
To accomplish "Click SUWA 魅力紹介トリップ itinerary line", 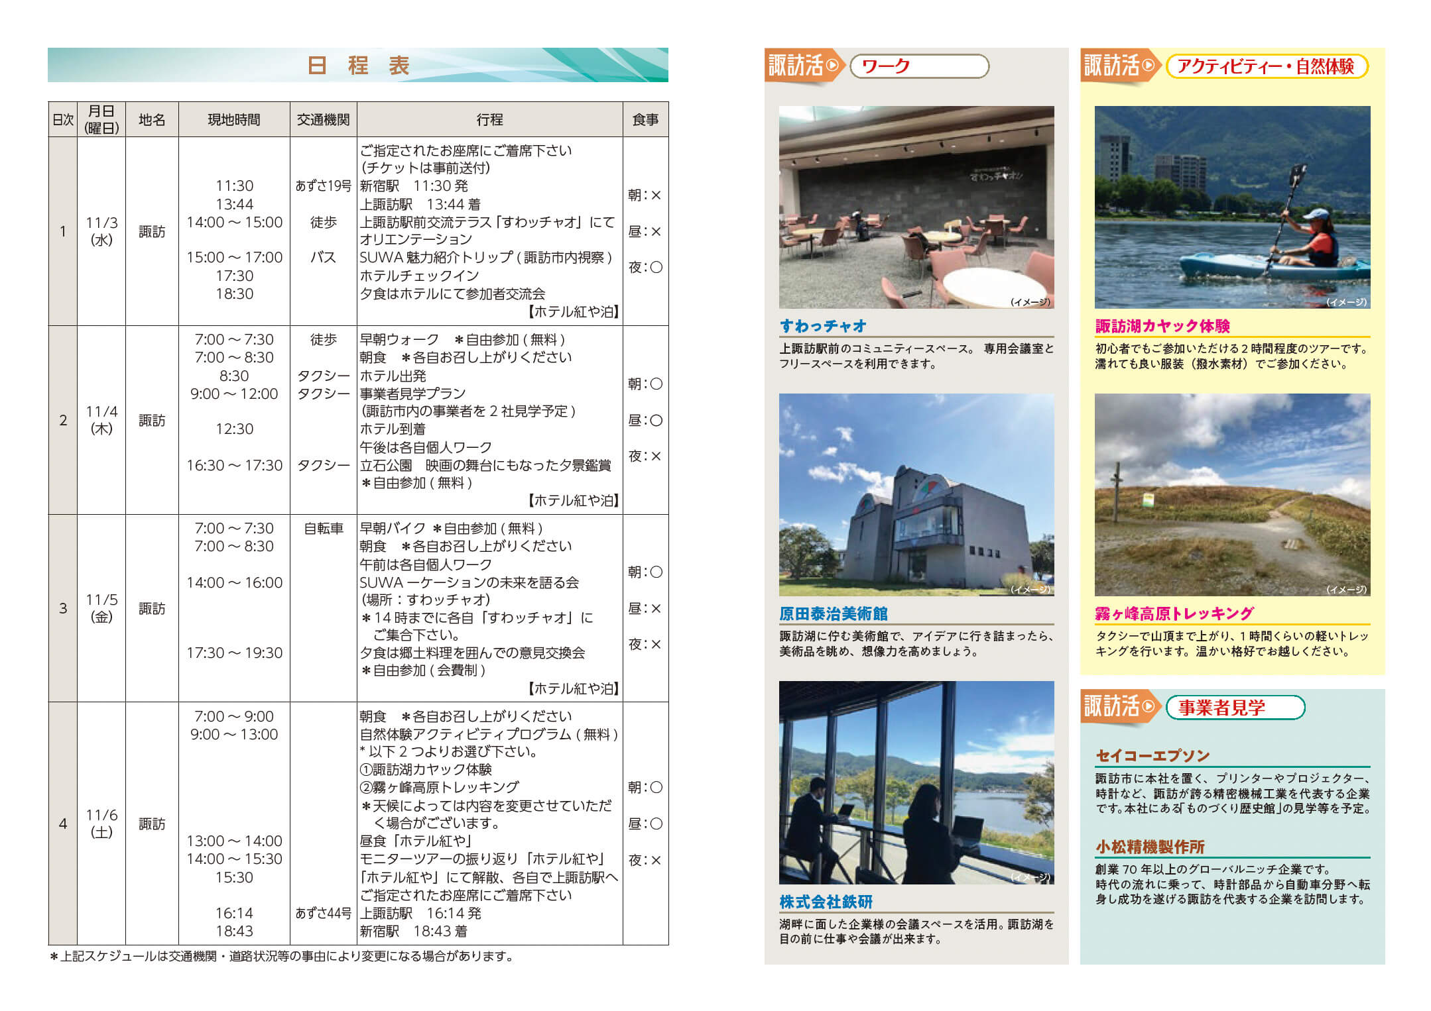I will tap(486, 257).
